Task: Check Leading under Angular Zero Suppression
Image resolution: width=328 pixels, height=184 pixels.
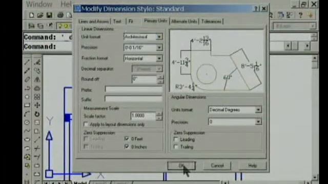Action: pos(176,140)
